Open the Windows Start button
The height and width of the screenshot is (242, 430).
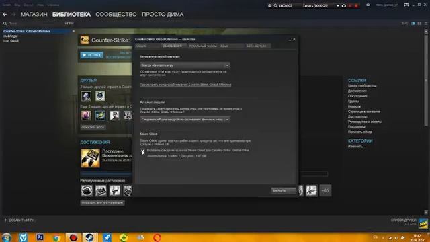coord(6,237)
